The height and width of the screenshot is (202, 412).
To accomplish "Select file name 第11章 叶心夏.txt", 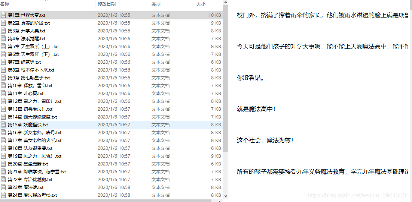I will [x=25, y=94].
